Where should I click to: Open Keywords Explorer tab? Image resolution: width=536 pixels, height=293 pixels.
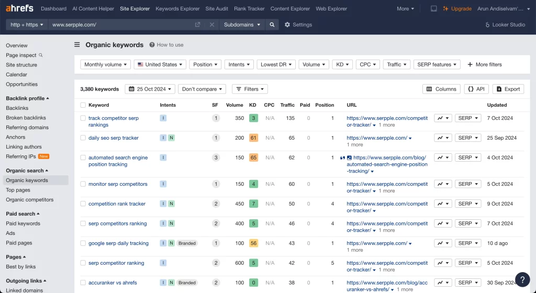tap(177, 8)
